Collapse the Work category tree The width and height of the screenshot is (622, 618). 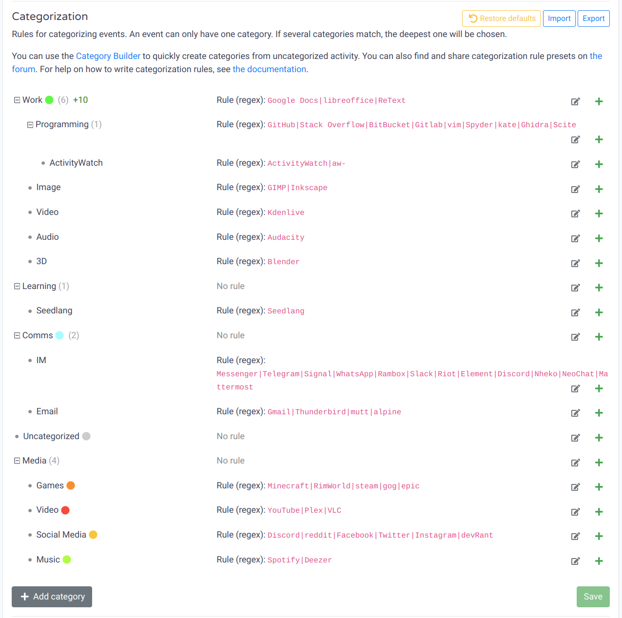[17, 100]
